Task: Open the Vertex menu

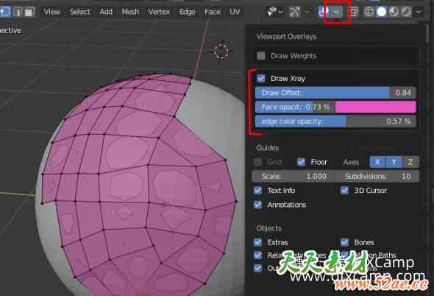Action: coord(159,12)
